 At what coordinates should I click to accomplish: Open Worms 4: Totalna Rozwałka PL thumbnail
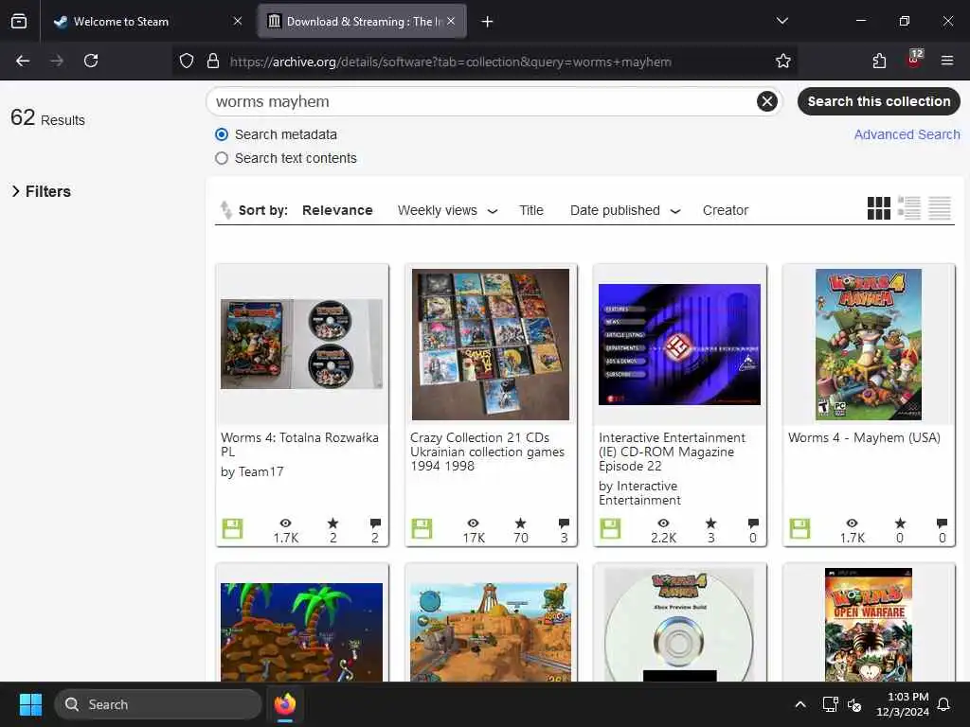pos(301,345)
